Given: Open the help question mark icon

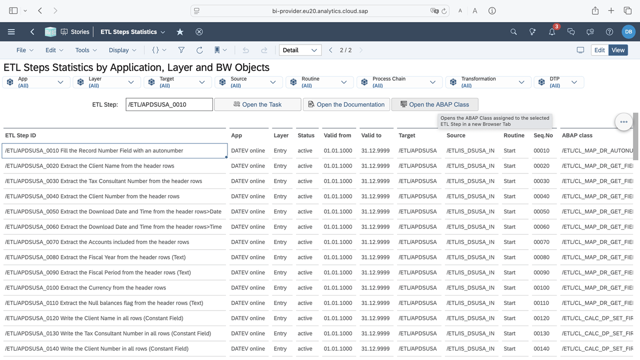Looking at the screenshot, I should (609, 32).
